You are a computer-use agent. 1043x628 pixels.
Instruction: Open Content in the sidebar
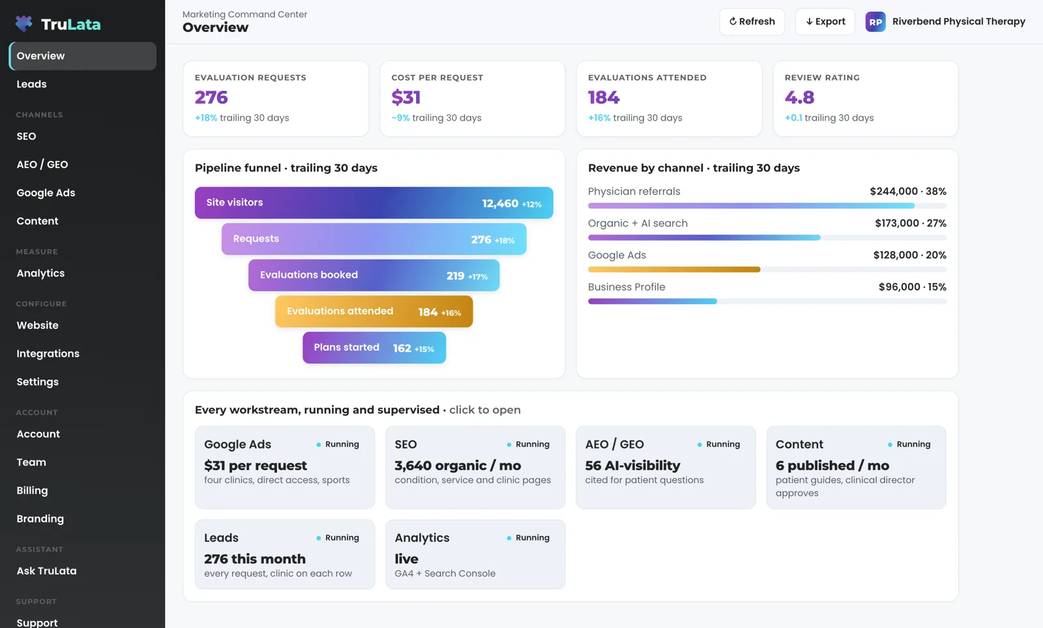83,221
